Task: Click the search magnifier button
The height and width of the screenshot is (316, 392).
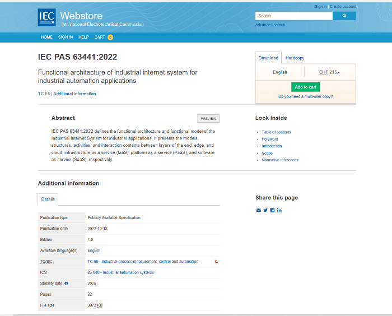Action: [x=344, y=16]
